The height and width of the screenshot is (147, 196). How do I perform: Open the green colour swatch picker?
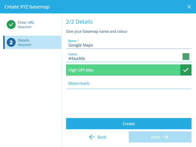click(186, 56)
